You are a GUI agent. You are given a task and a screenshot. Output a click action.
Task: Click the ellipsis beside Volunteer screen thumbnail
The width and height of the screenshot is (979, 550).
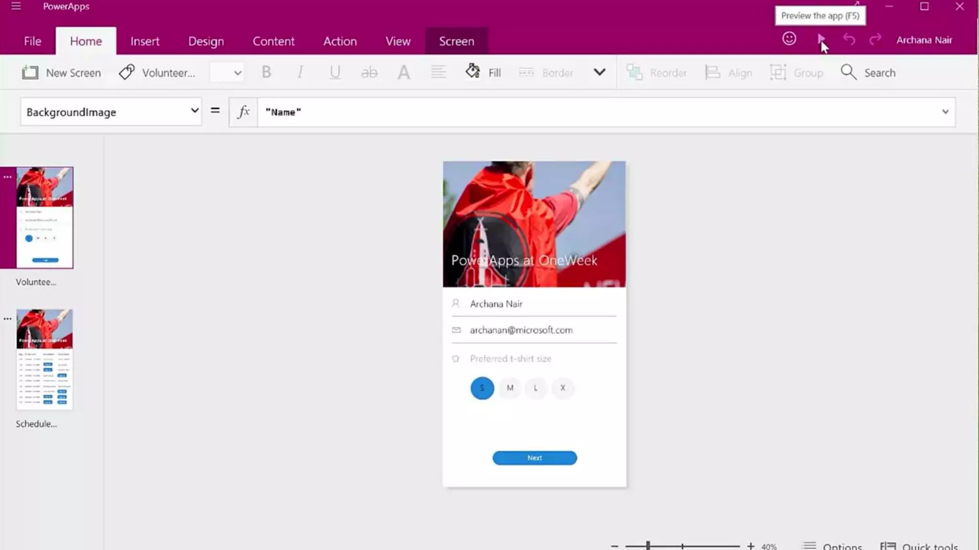coord(7,177)
